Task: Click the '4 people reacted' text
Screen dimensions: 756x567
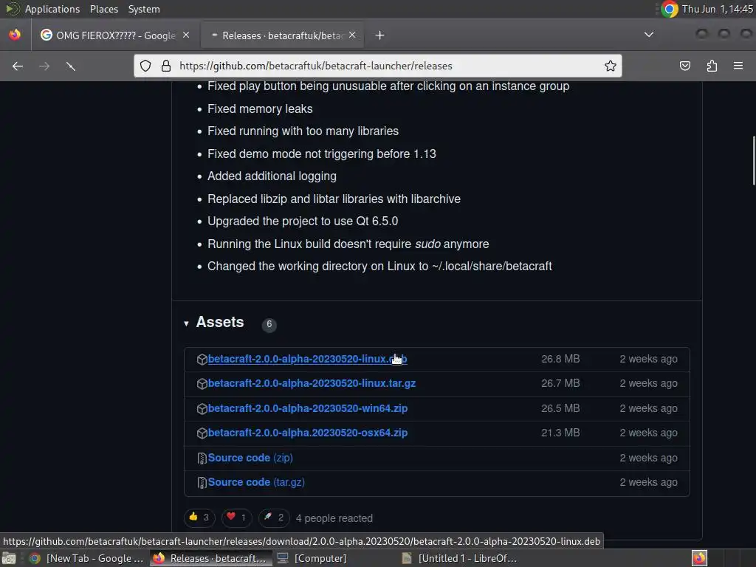Action: pyautogui.click(x=334, y=518)
